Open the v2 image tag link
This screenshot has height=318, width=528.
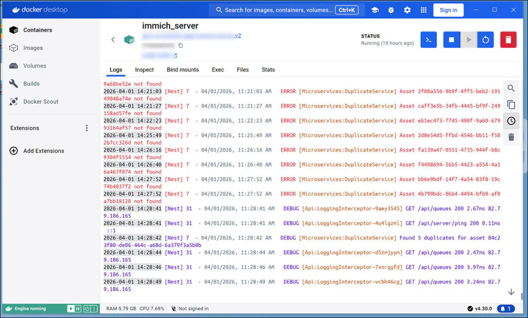click(237, 35)
